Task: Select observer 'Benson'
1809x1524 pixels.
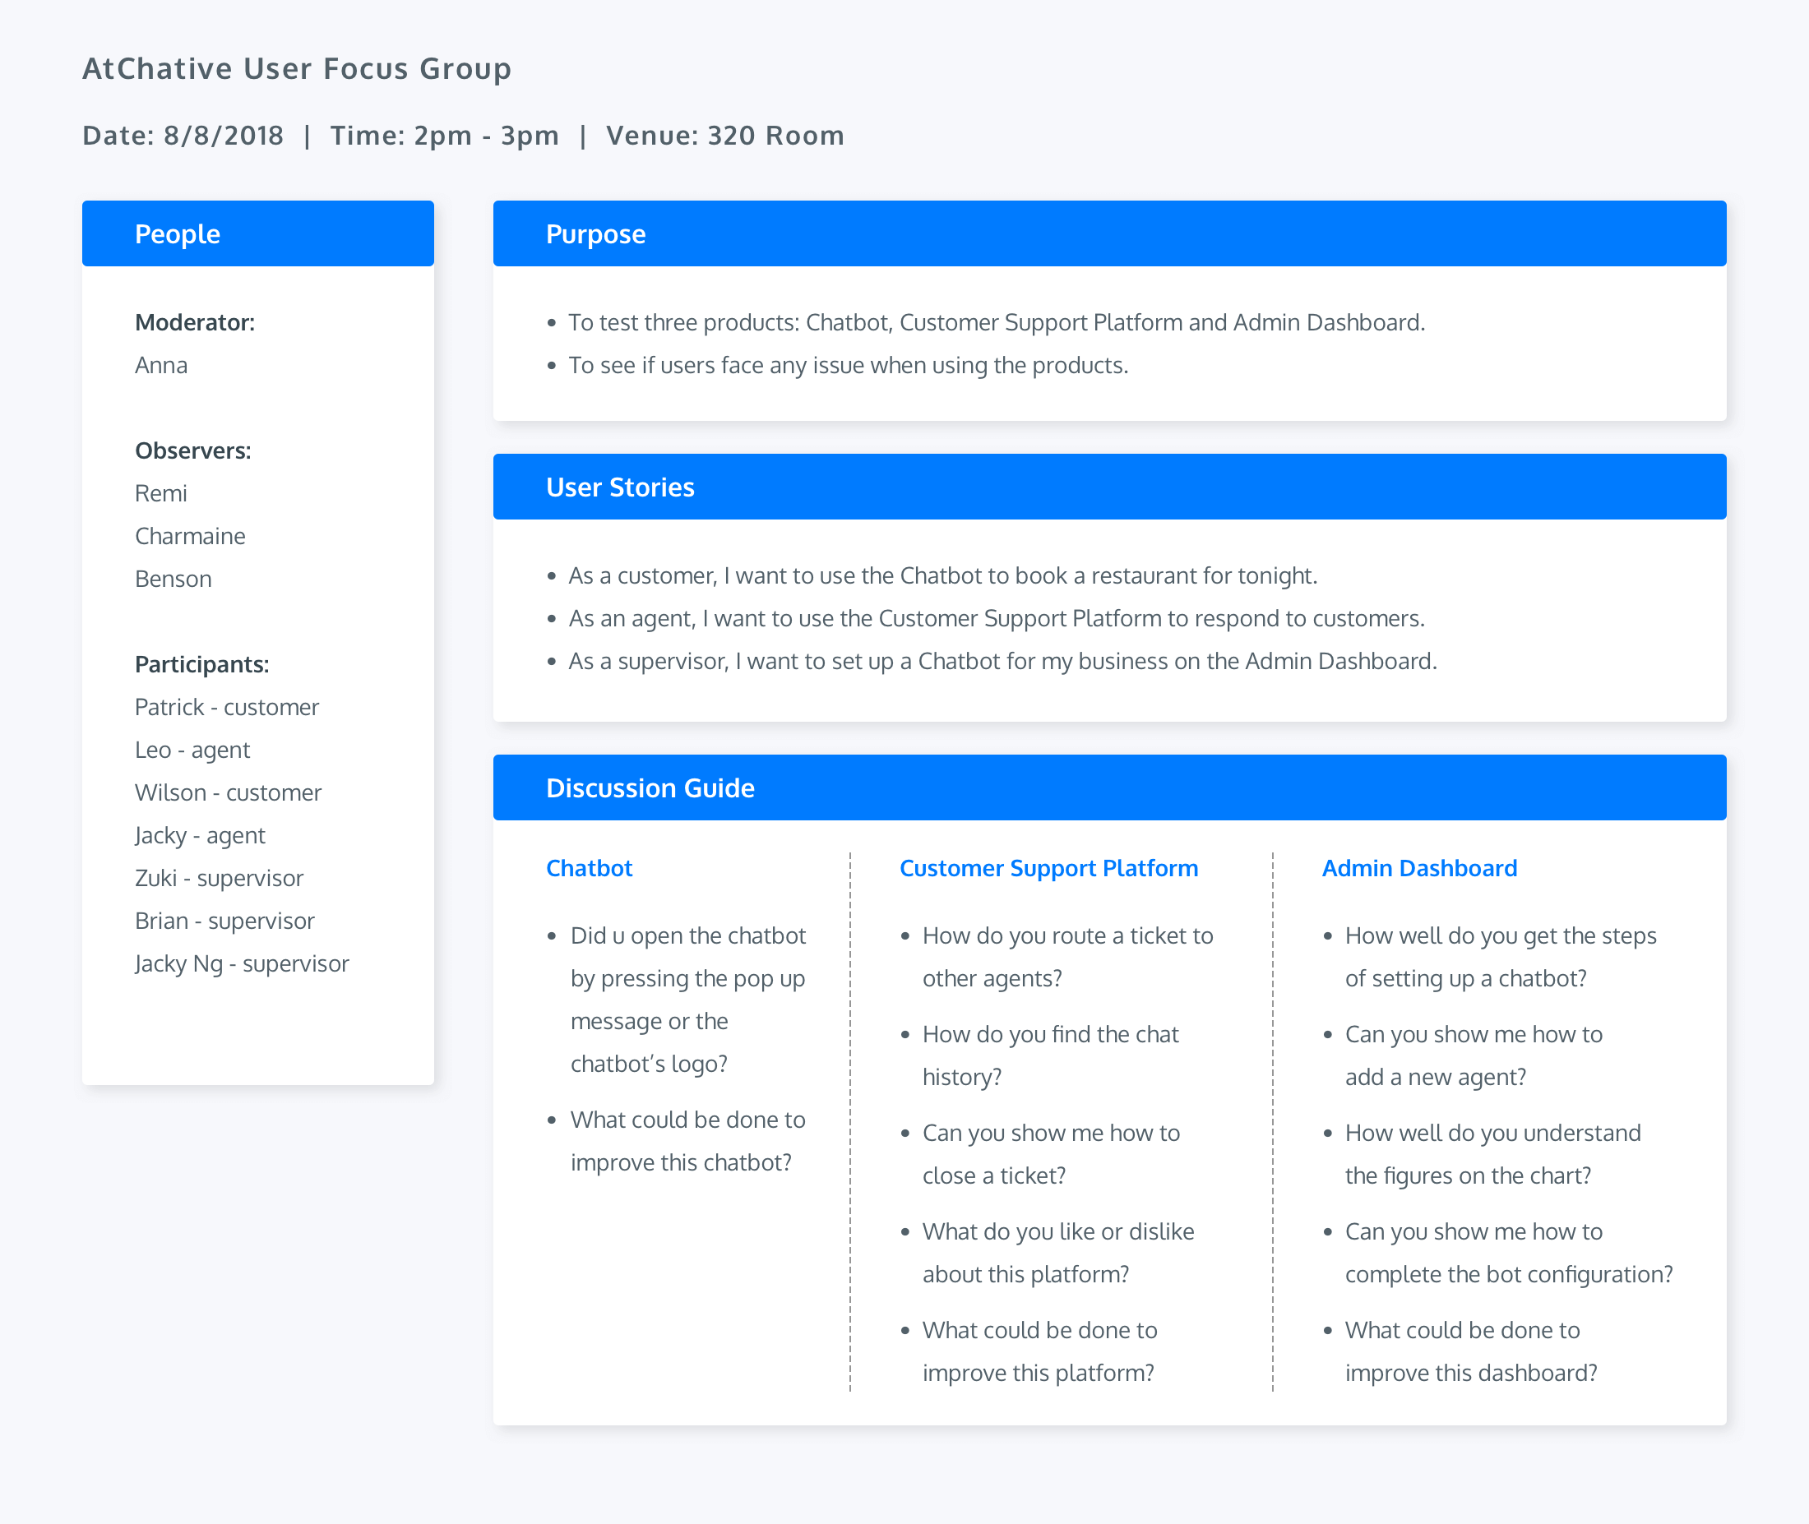Action: click(x=173, y=579)
